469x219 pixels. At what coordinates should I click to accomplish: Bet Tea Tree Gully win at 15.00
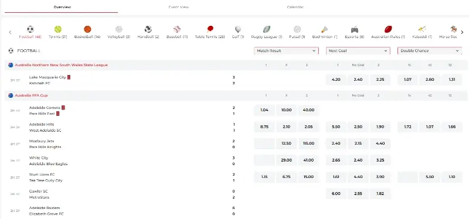tap(308, 177)
